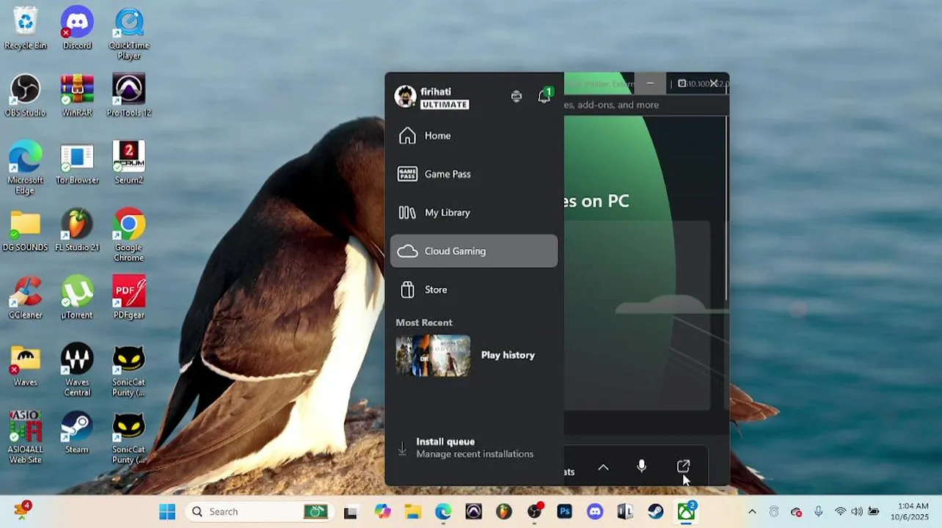942x528 pixels.
Task: Launch OBS Studio shortcut
Action: 25,95
